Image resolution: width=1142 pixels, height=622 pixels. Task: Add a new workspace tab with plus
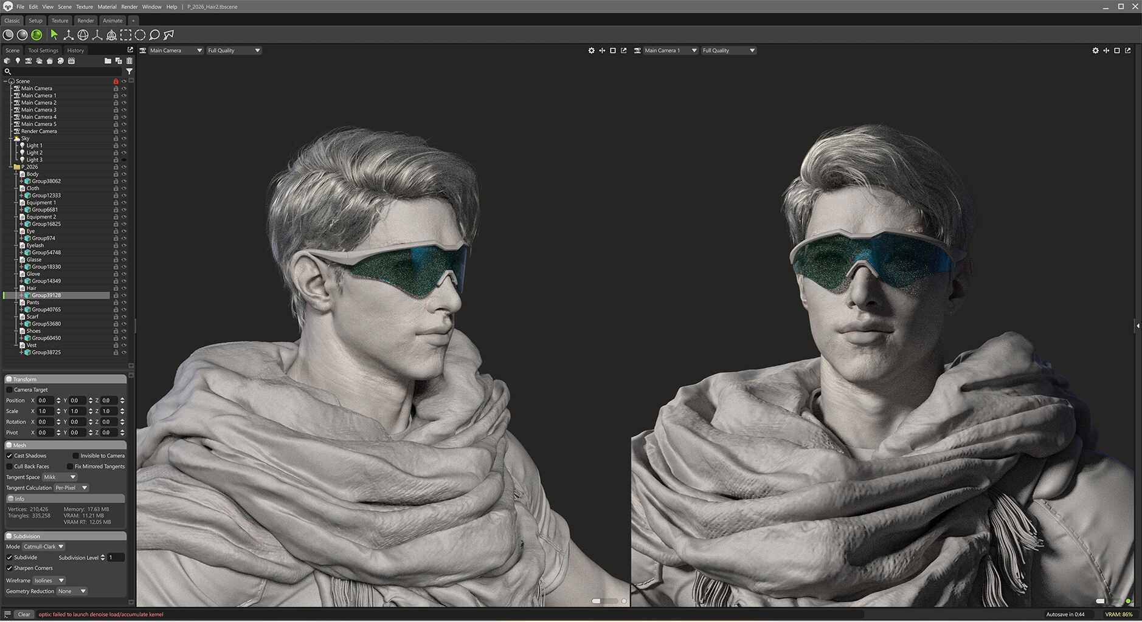pyautogui.click(x=133, y=21)
